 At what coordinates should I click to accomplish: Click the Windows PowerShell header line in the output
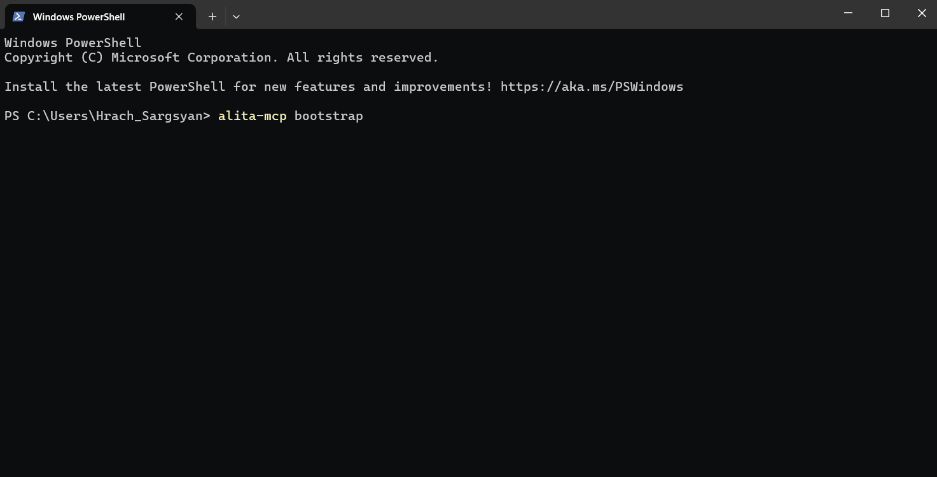click(73, 43)
